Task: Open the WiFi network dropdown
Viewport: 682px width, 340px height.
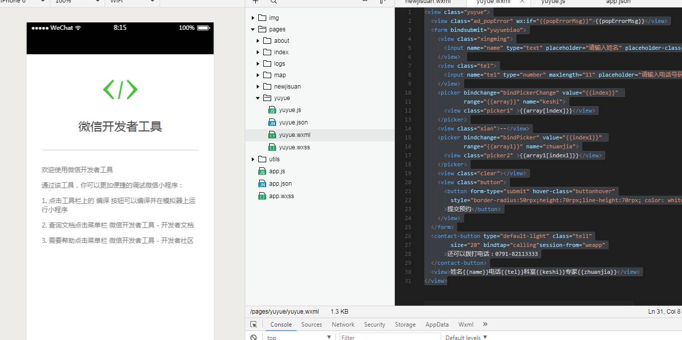Action: point(132,2)
